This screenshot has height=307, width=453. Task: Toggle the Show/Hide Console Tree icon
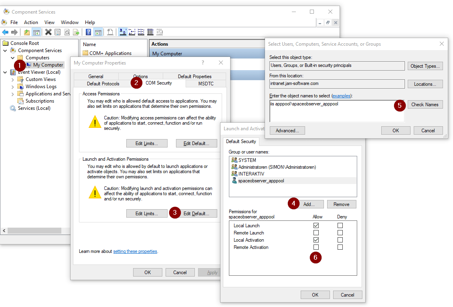click(x=36, y=32)
